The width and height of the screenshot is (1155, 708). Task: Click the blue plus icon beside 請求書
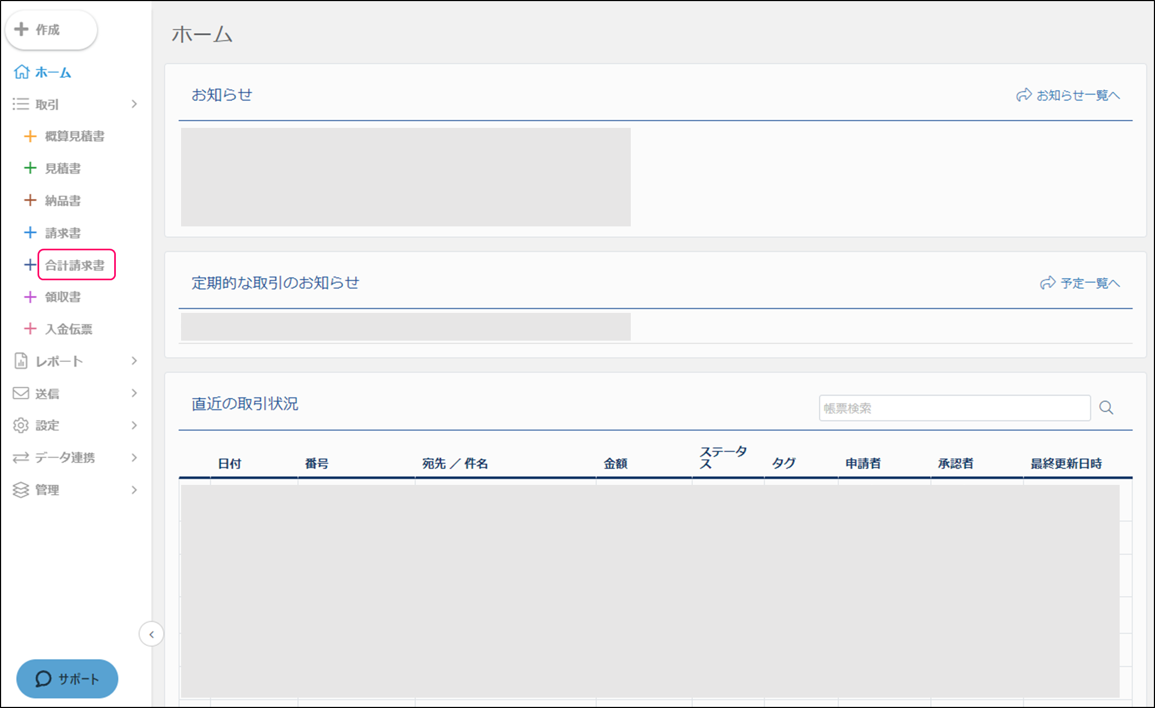click(x=30, y=233)
